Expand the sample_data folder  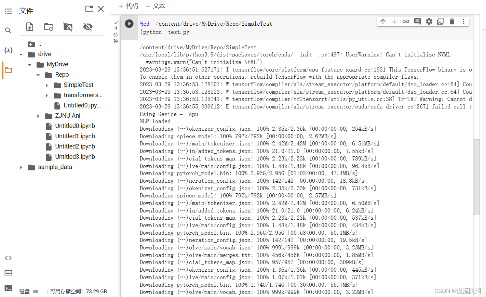(21, 167)
